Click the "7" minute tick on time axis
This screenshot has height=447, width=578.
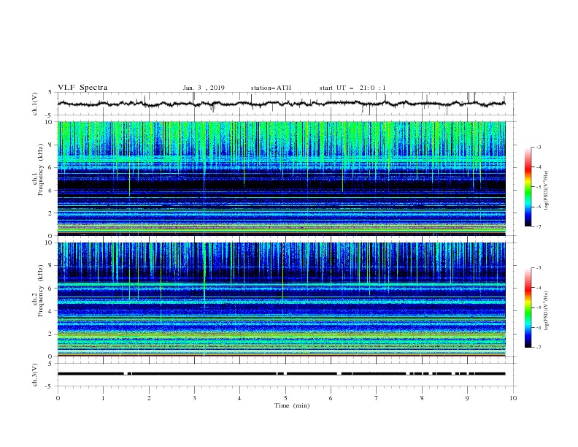377,398
